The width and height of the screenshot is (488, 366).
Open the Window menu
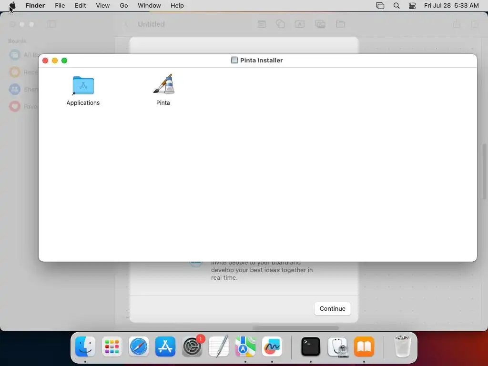pyautogui.click(x=149, y=6)
